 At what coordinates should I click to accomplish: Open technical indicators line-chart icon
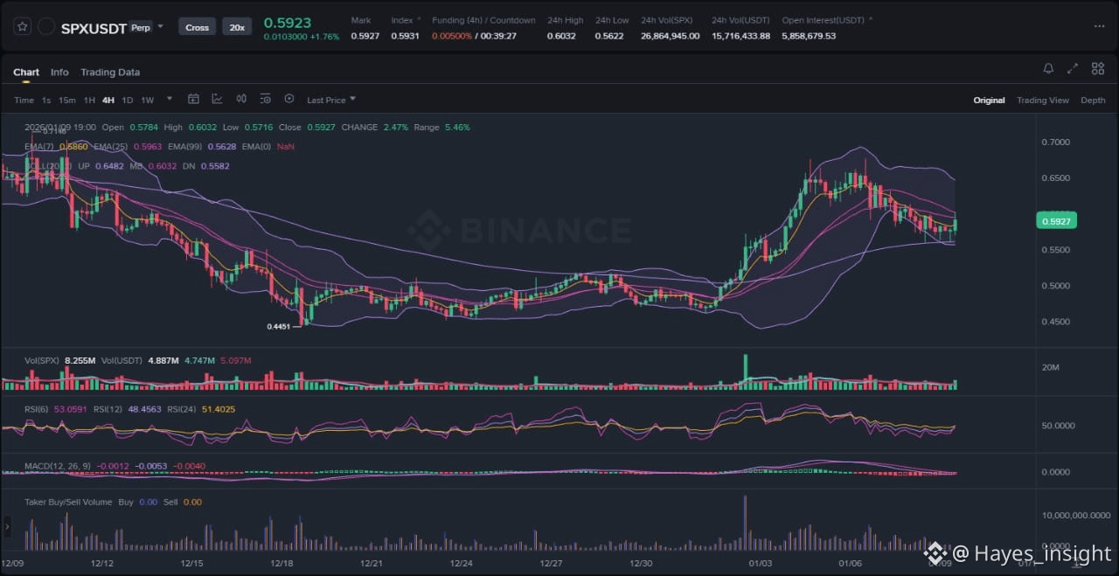[x=217, y=100]
